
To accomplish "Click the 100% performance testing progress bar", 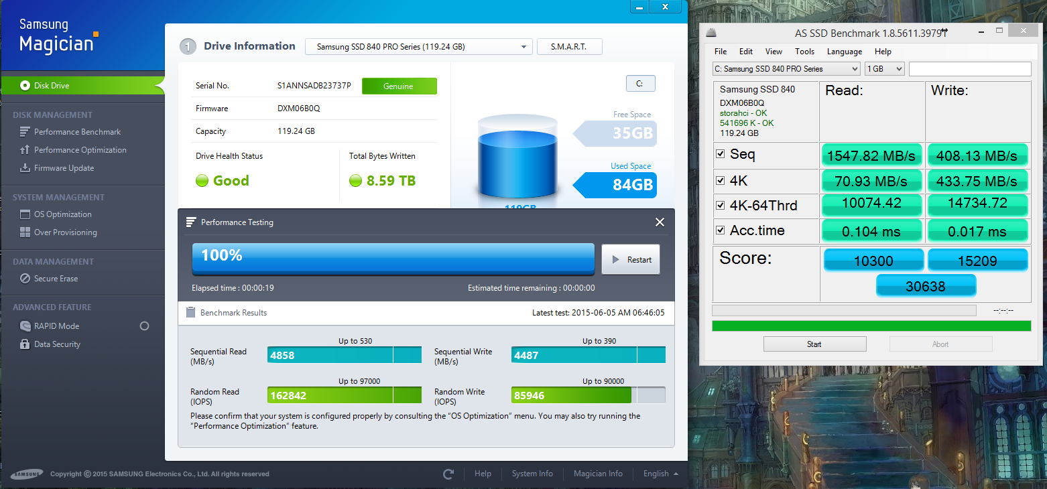I will tap(393, 259).
